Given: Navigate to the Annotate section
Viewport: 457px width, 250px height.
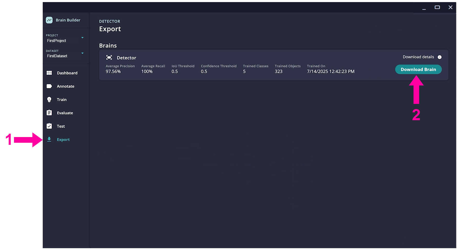Looking at the screenshot, I should [66, 86].
